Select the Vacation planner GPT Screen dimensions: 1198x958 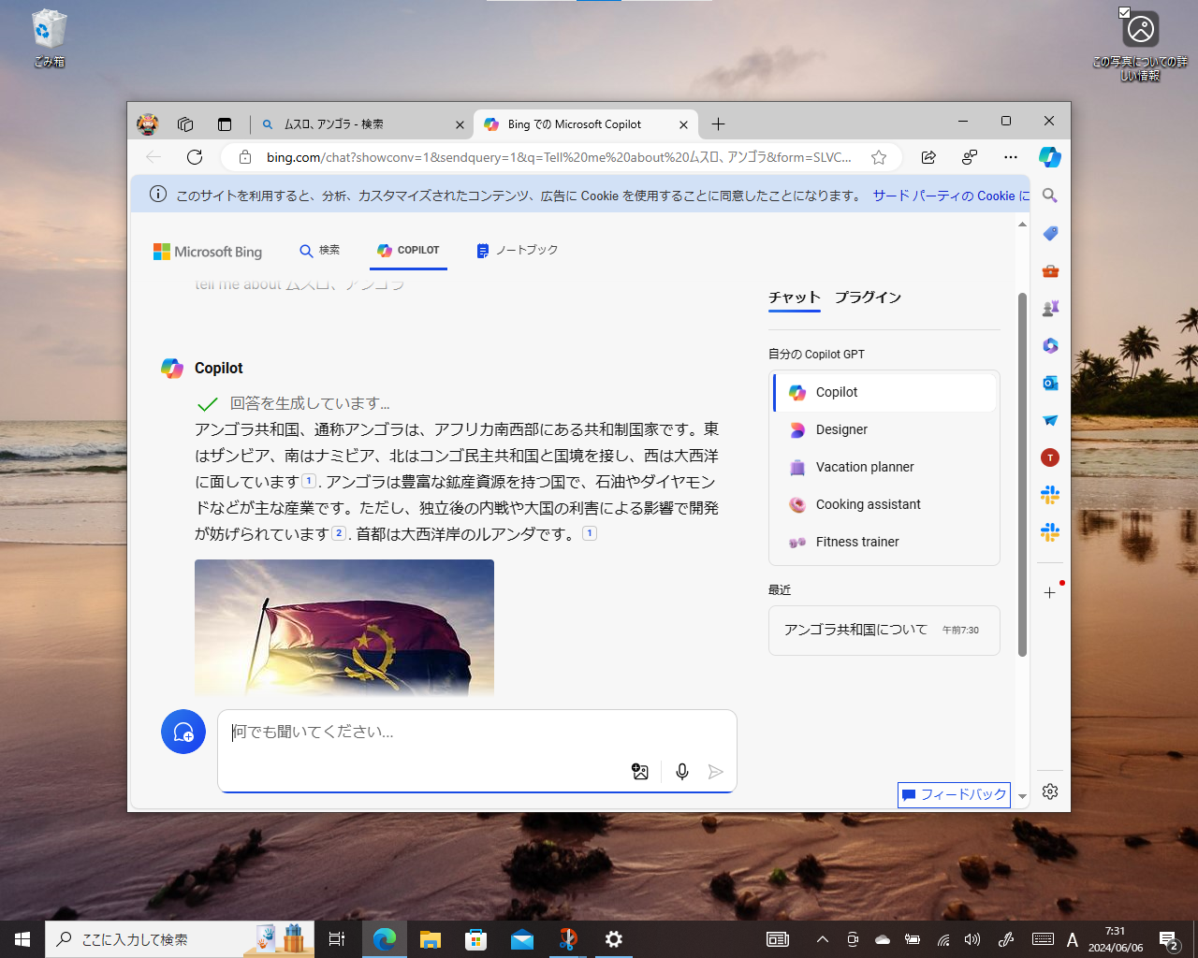(863, 467)
